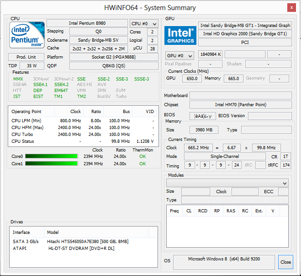The width and height of the screenshot is (301, 276).
Task: Select the CPU LFM (Min) row
Action: tap(83, 121)
